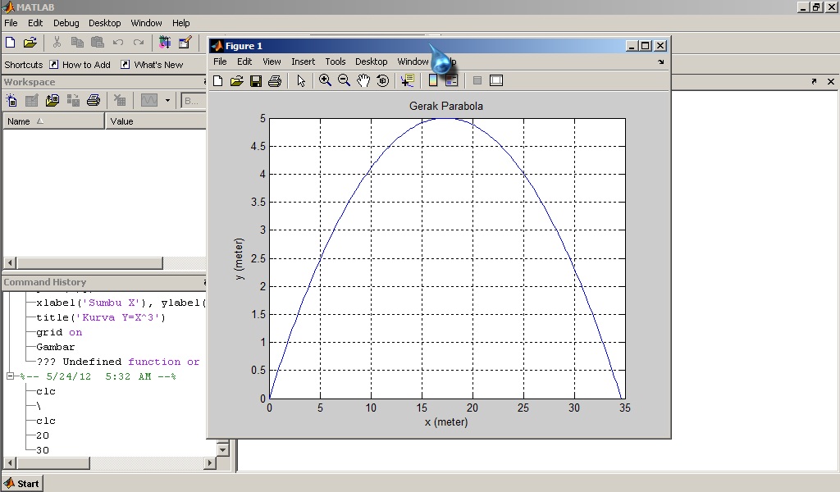Screen dimensions: 840x492
Task: Create a new variable in the Workspace
Action: tap(11, 100)
